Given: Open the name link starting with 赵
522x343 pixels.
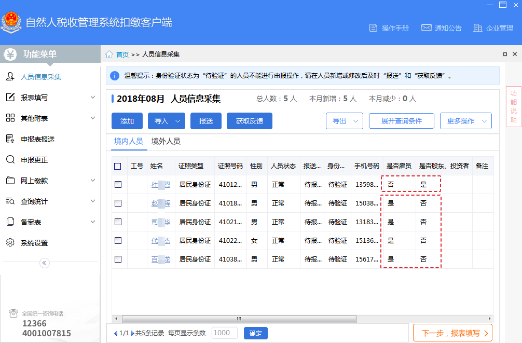Looking at the screenshot, I should click(161, 203).
